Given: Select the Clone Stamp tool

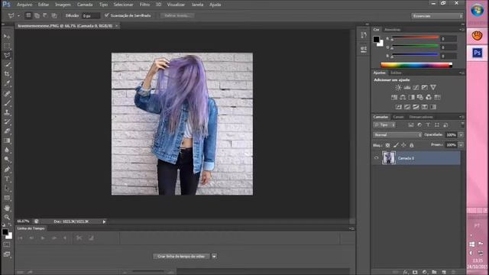Looking at the screenshot, I should 7,112.
